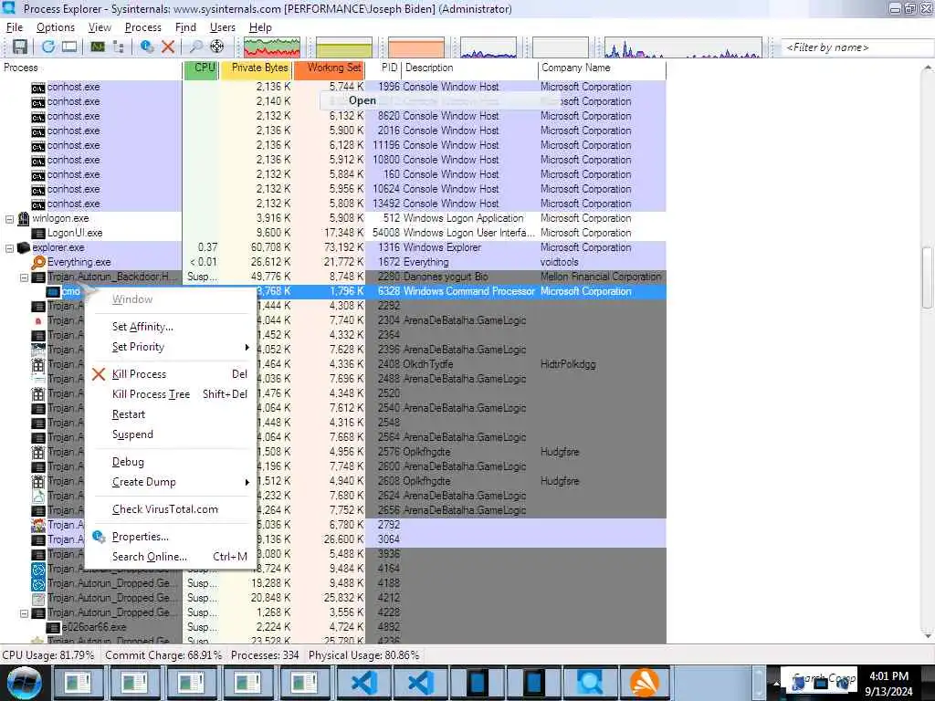Click the Properties toolbar icon
The width and height of the screenshot is (935, 701).
tap(147, 47)
